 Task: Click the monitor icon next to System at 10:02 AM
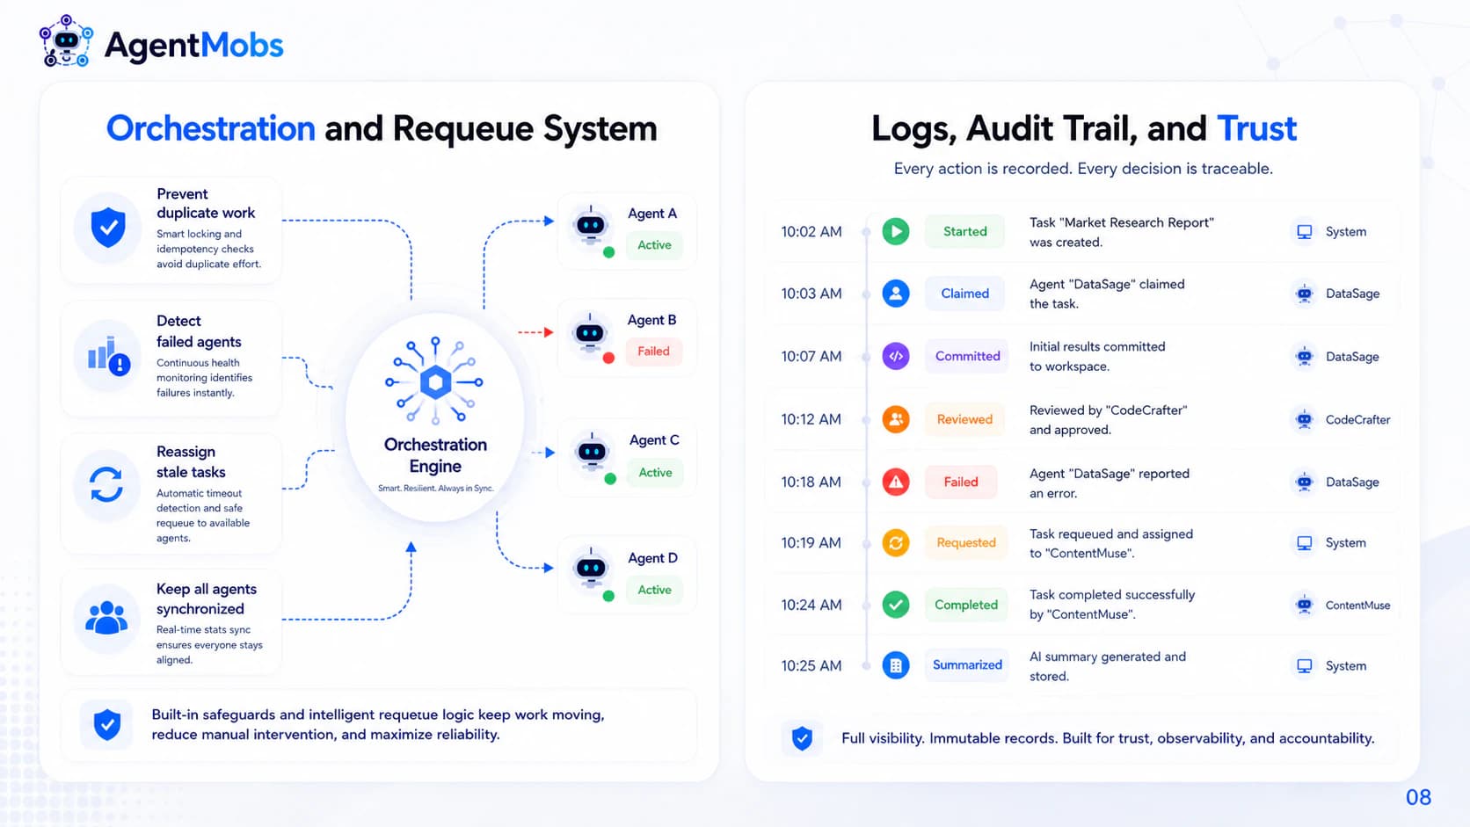[1305, 232]
